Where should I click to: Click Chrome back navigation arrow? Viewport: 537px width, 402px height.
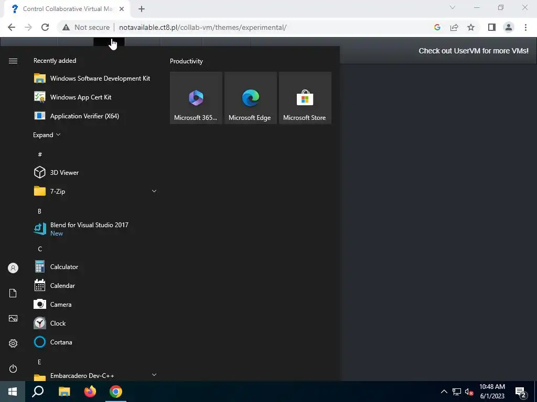coord(12,27)
